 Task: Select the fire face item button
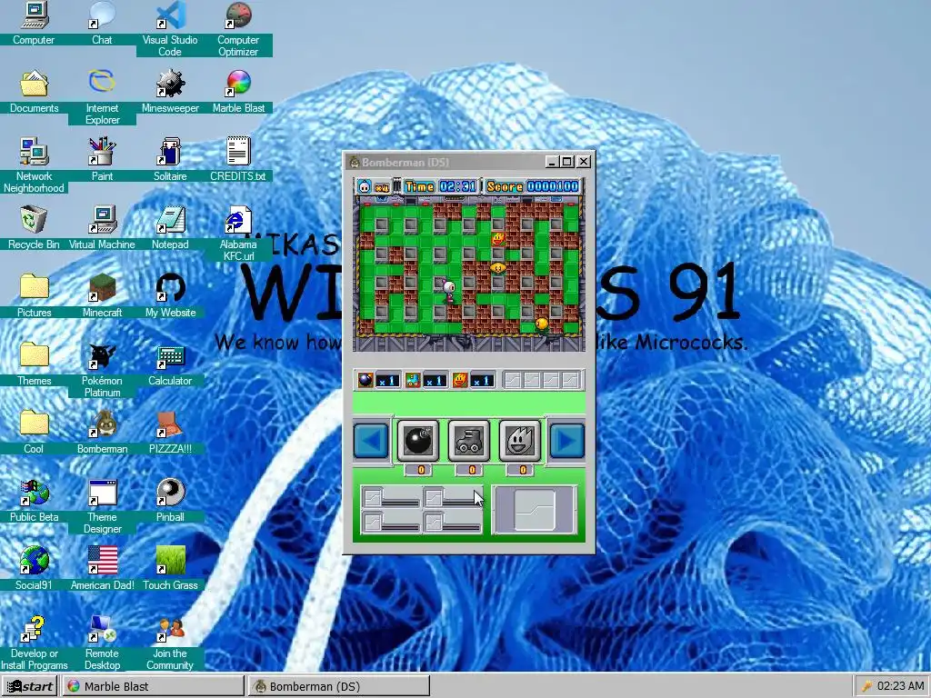[x=520, y=441]
